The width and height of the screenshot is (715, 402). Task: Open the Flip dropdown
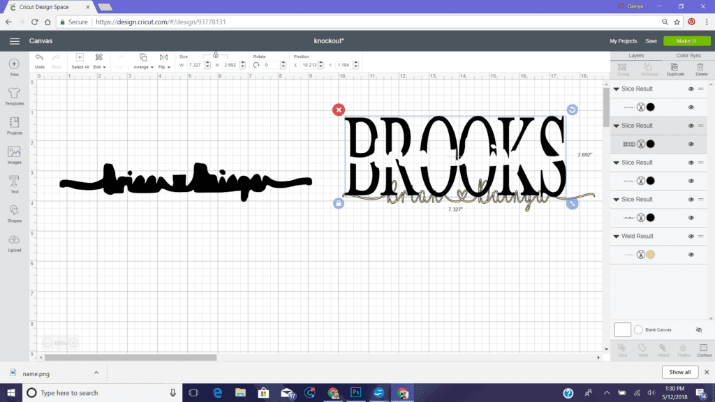[x=163, y=61]
